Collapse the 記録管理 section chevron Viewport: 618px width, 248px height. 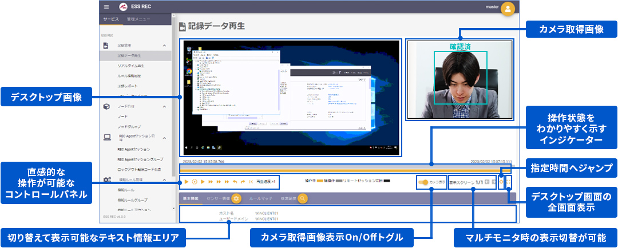(164, 46)
